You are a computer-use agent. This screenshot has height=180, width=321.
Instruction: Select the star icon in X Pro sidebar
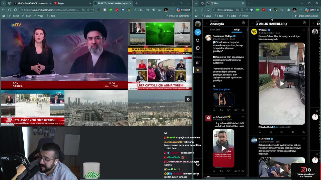click(x=198, y=70)
